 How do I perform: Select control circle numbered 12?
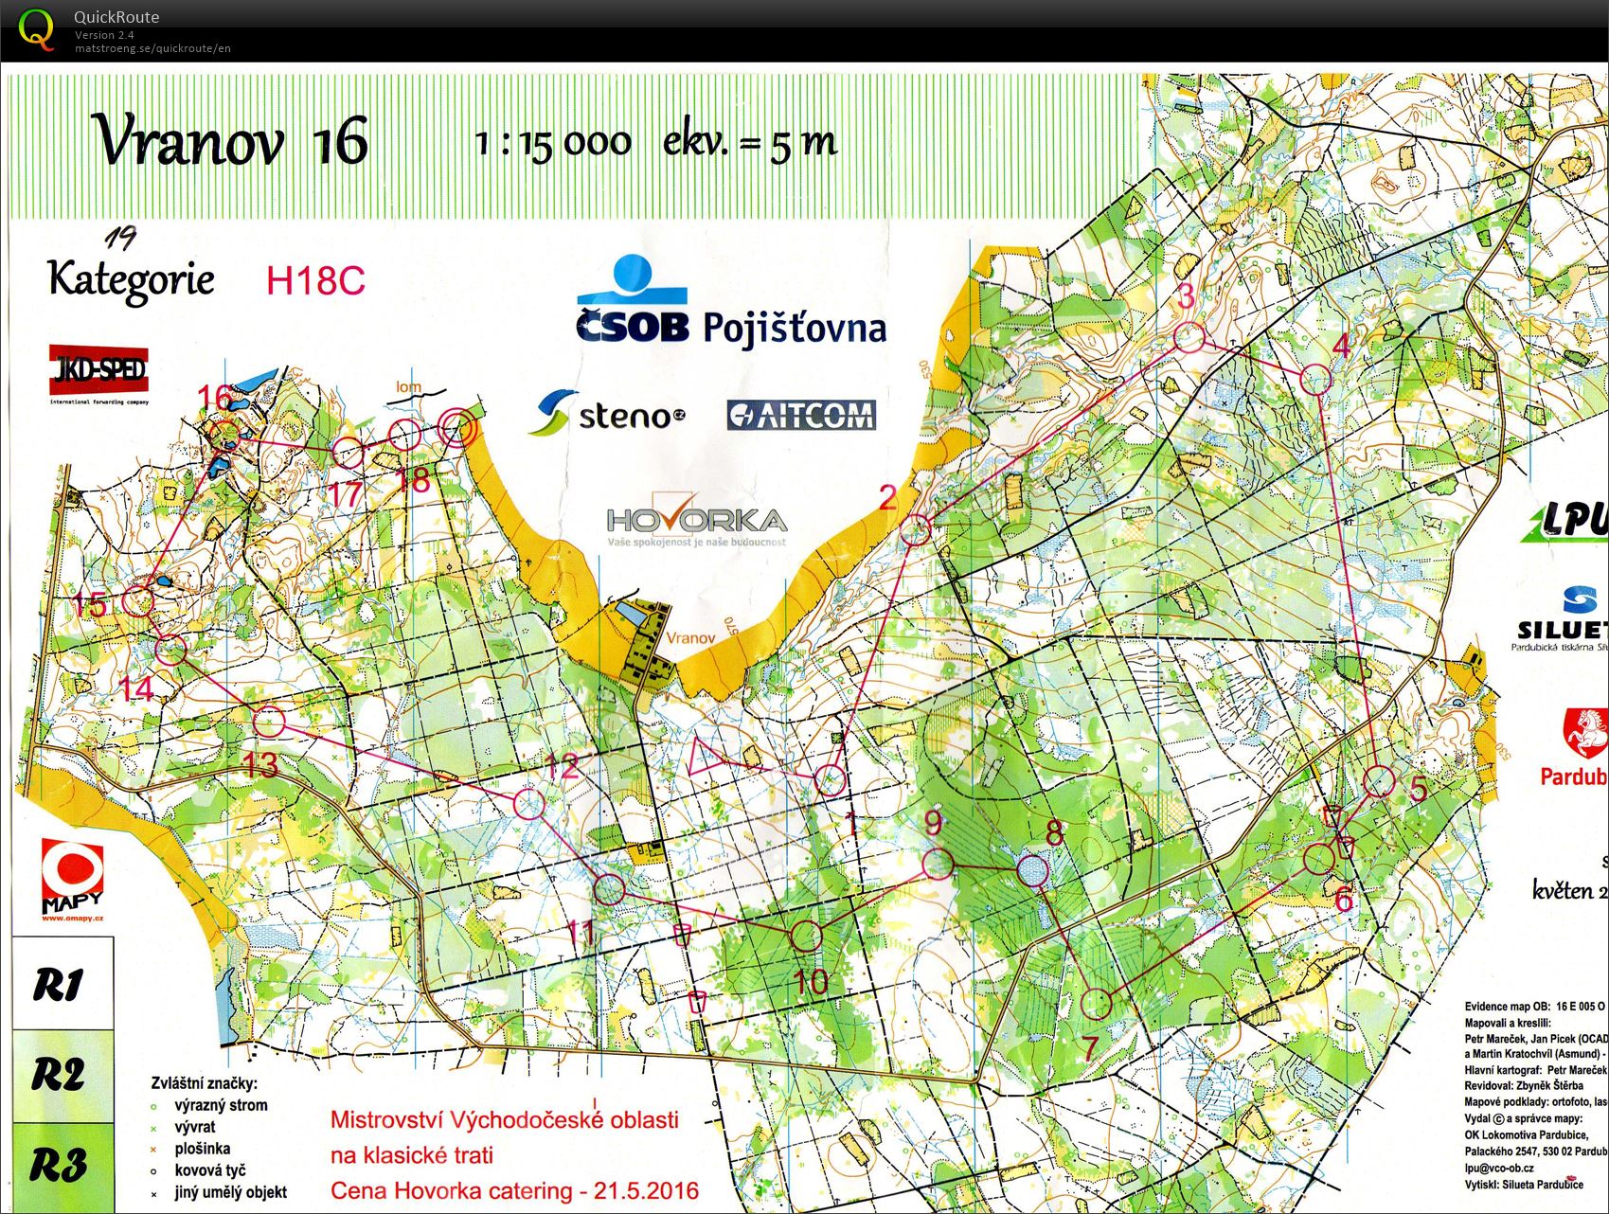pyautogui.click(x=529, y=804)
